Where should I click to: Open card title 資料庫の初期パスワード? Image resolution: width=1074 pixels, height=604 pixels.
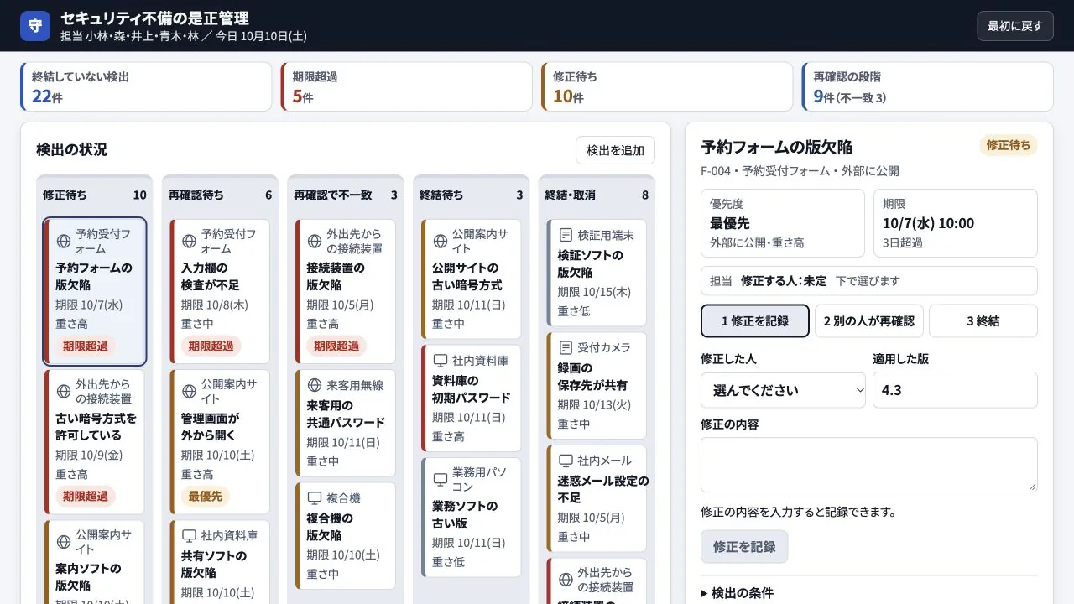point(472,389)
